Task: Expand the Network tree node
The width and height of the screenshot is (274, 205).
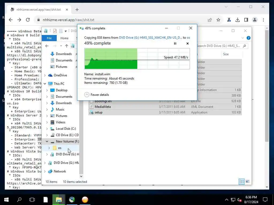Action: click(x=45, y=171)
